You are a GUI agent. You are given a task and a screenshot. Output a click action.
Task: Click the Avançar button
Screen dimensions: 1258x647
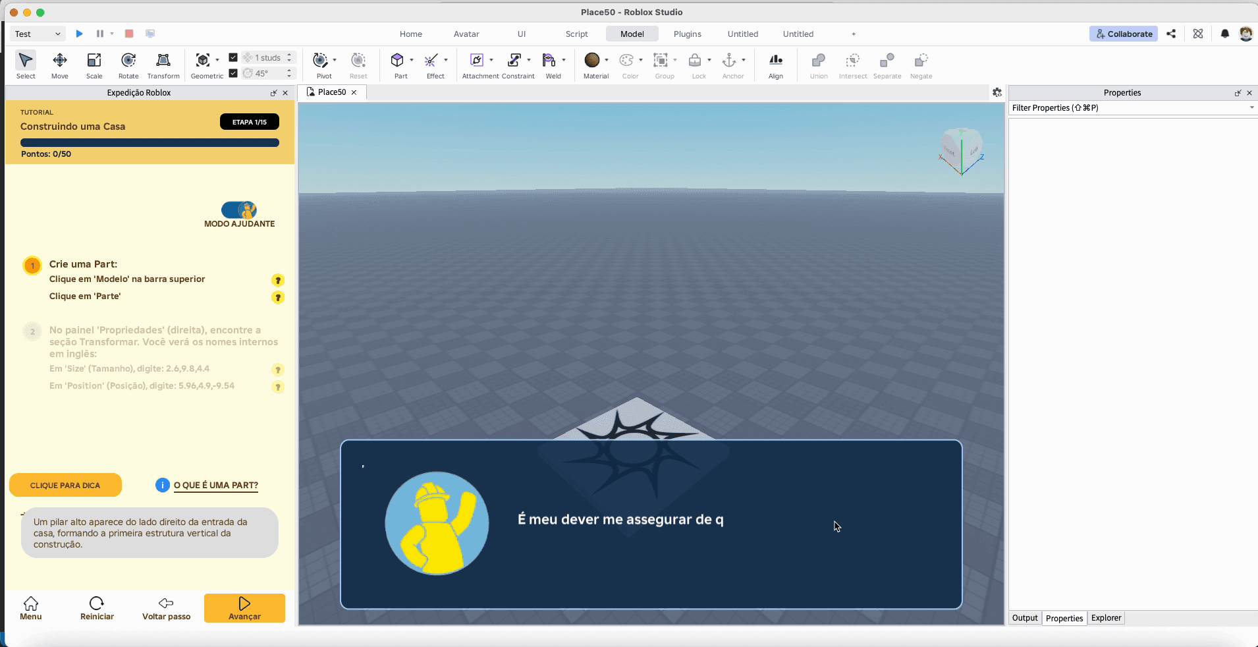244,608
